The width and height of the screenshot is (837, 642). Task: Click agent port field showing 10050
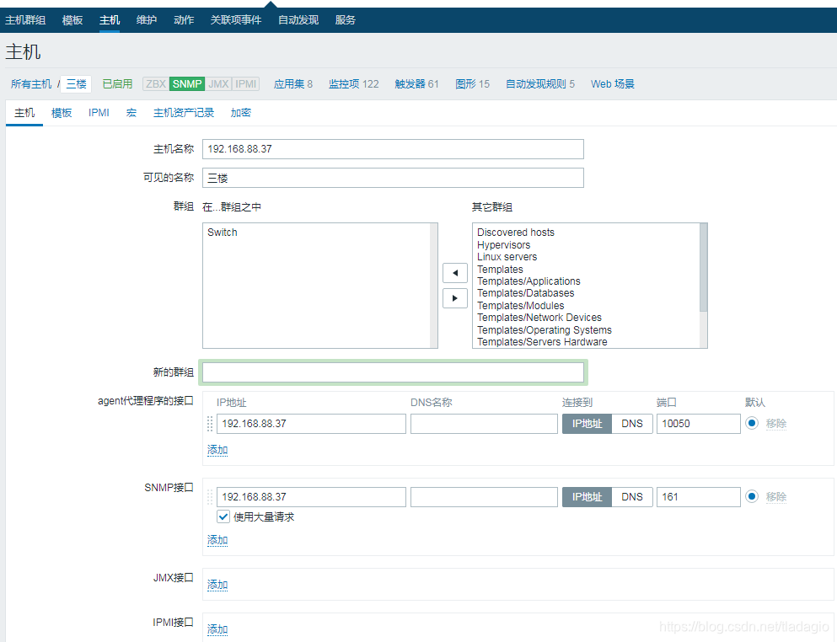[698, 424]
